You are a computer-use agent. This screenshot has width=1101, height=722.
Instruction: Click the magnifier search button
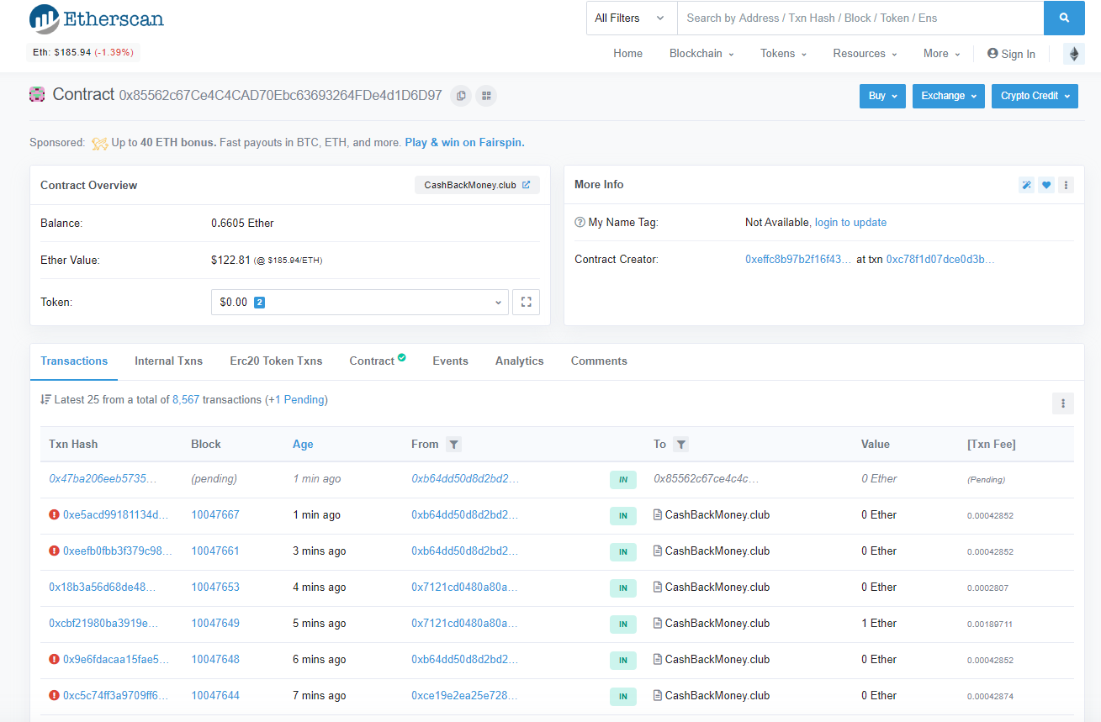[x=1064, y=18]
